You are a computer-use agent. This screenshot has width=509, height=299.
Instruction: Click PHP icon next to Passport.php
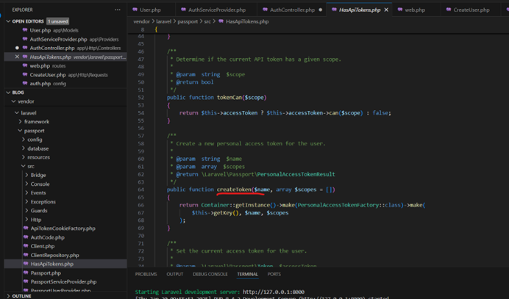coord(26,273)
